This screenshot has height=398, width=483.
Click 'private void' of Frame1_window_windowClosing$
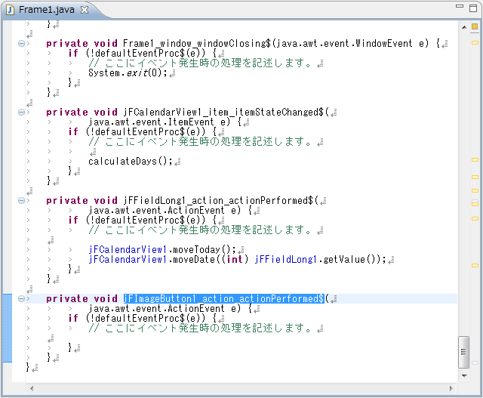82,44
